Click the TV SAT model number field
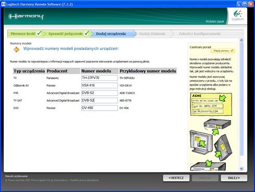Image resolution: width=255 pixels, height=192 pixels. (x=99, y=100)
